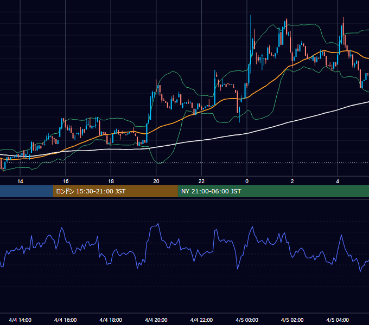Click the 18 hour axis label
Image resolution: width=369 pixels, height=325 pixels.
coord(111,181)
